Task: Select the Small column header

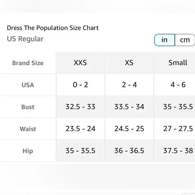Action: point(178,63)
